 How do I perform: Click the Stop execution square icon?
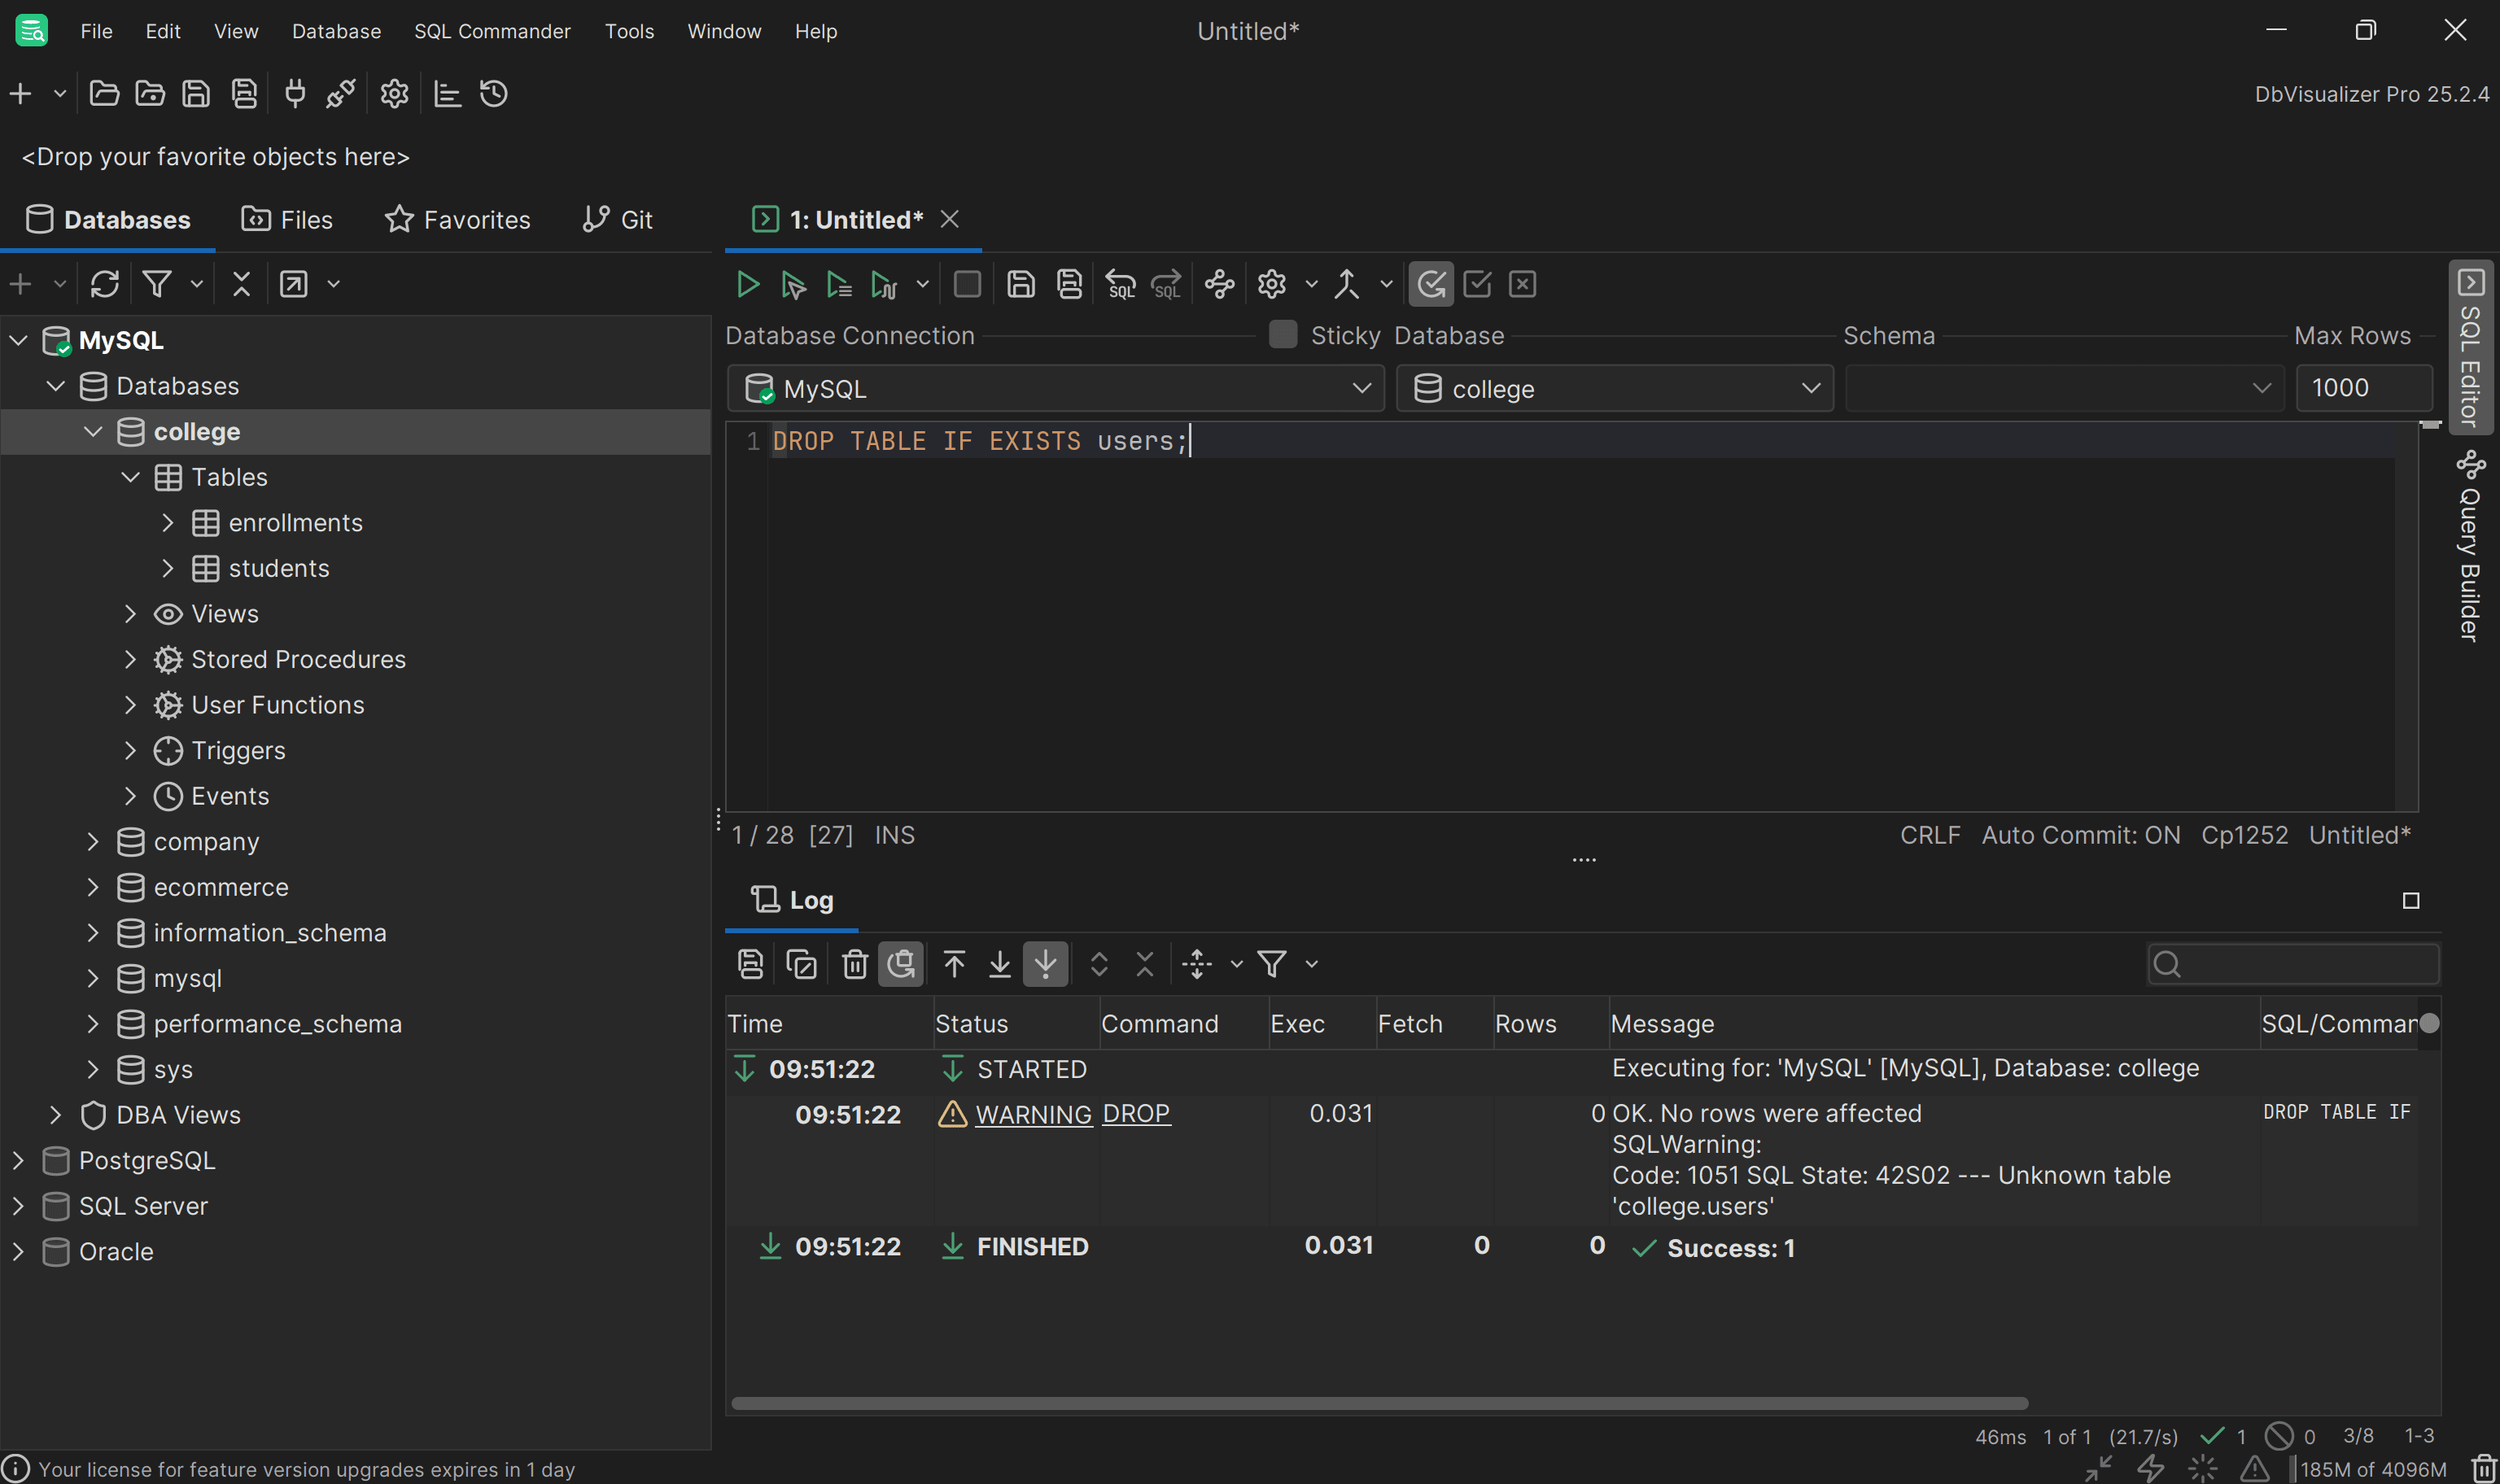(967, 285)
